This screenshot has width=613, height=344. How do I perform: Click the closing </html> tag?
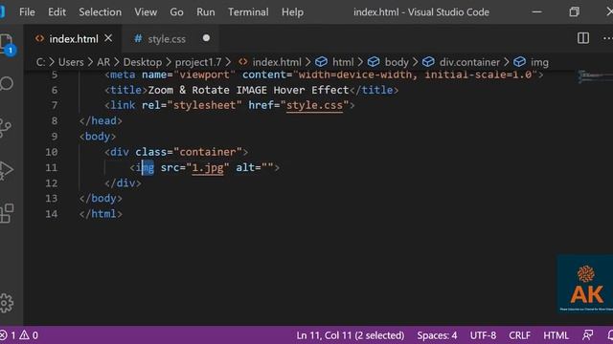[x=101, y=214]
